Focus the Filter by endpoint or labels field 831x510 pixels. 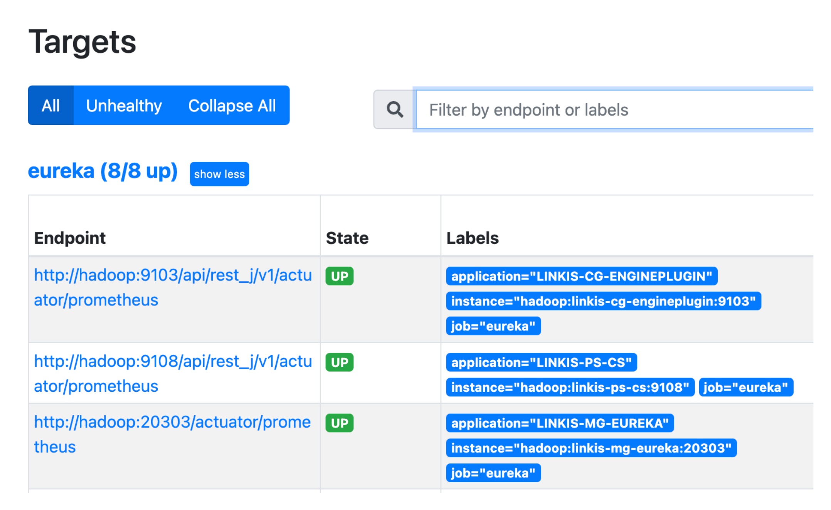[x=613, y=110]
